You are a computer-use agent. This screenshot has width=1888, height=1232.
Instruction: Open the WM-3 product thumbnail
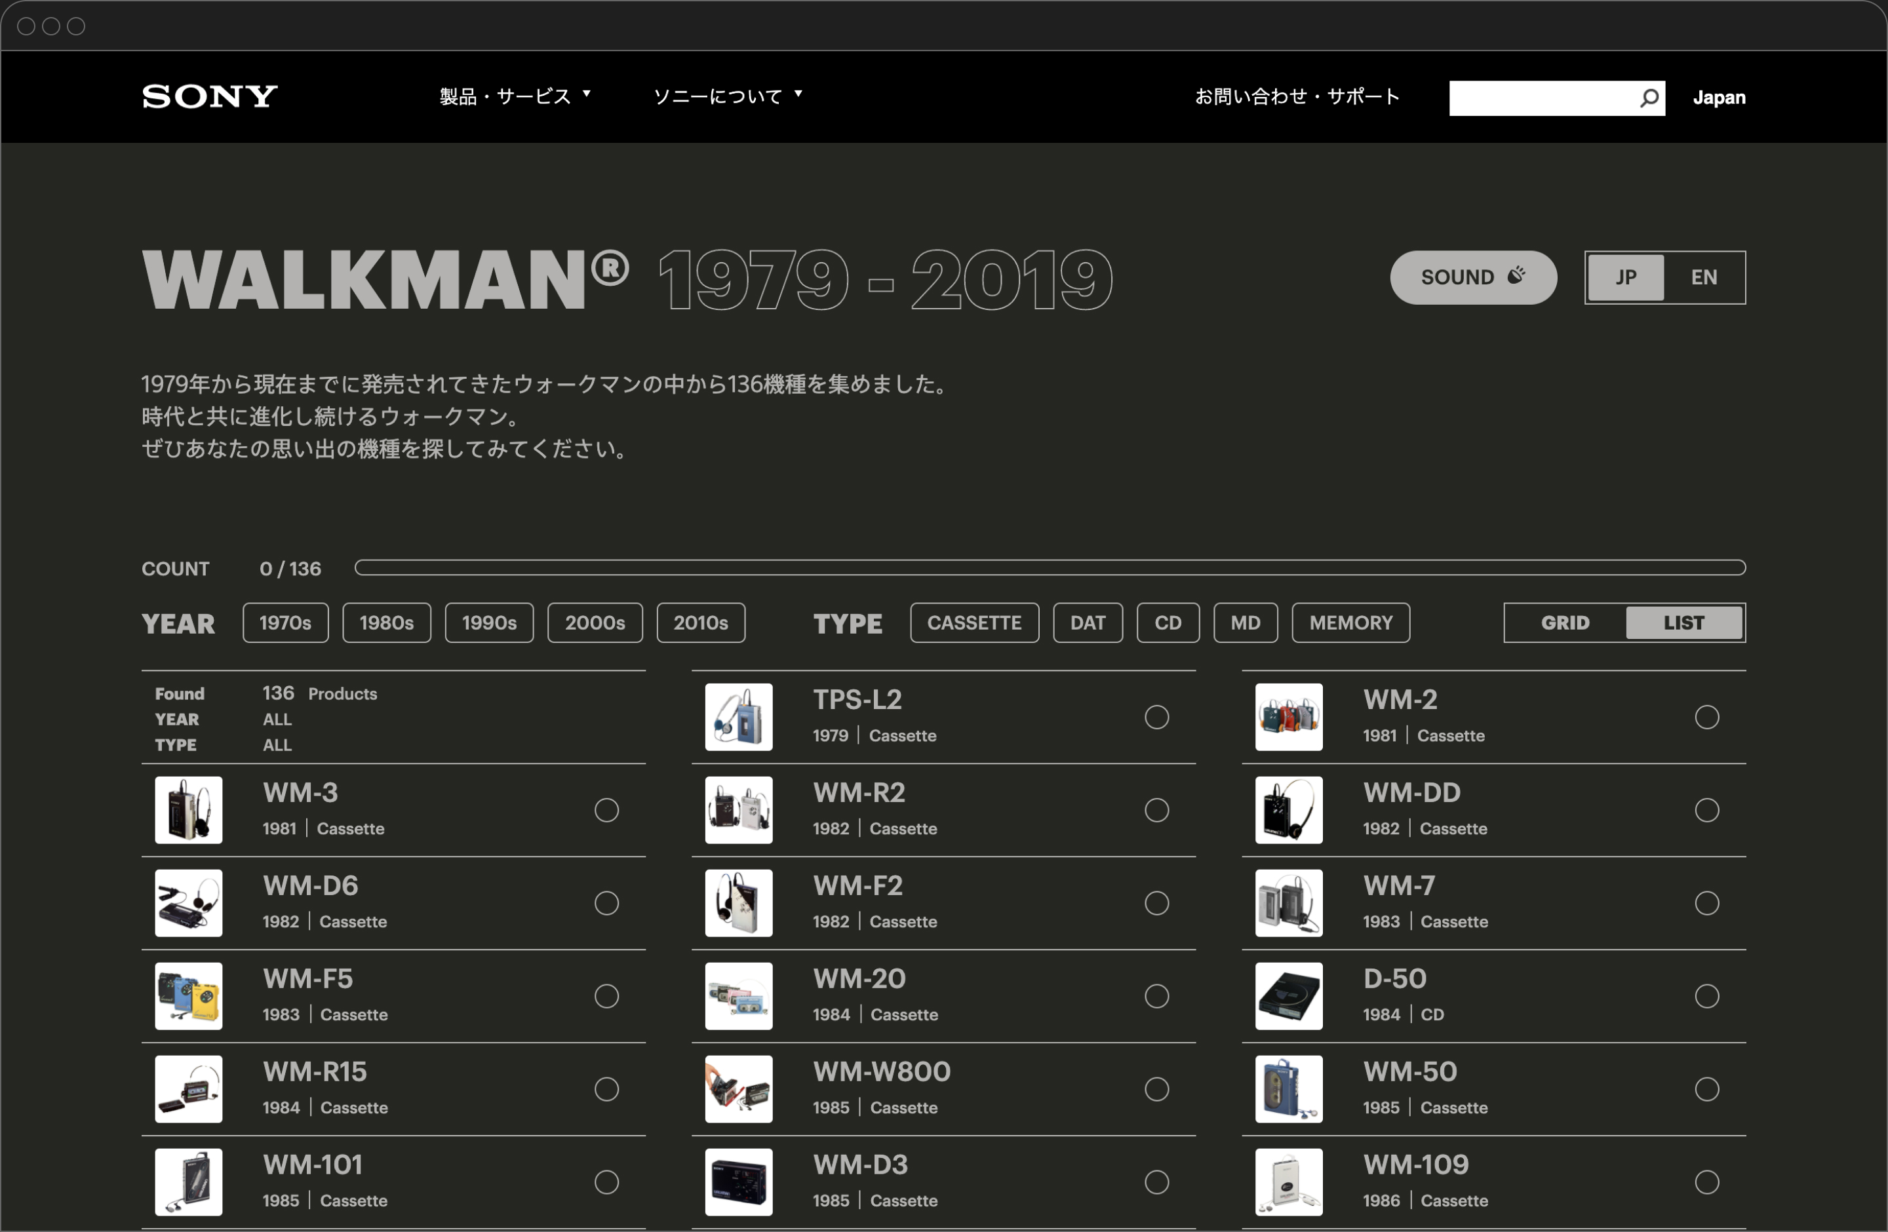[x=189, y=810]
